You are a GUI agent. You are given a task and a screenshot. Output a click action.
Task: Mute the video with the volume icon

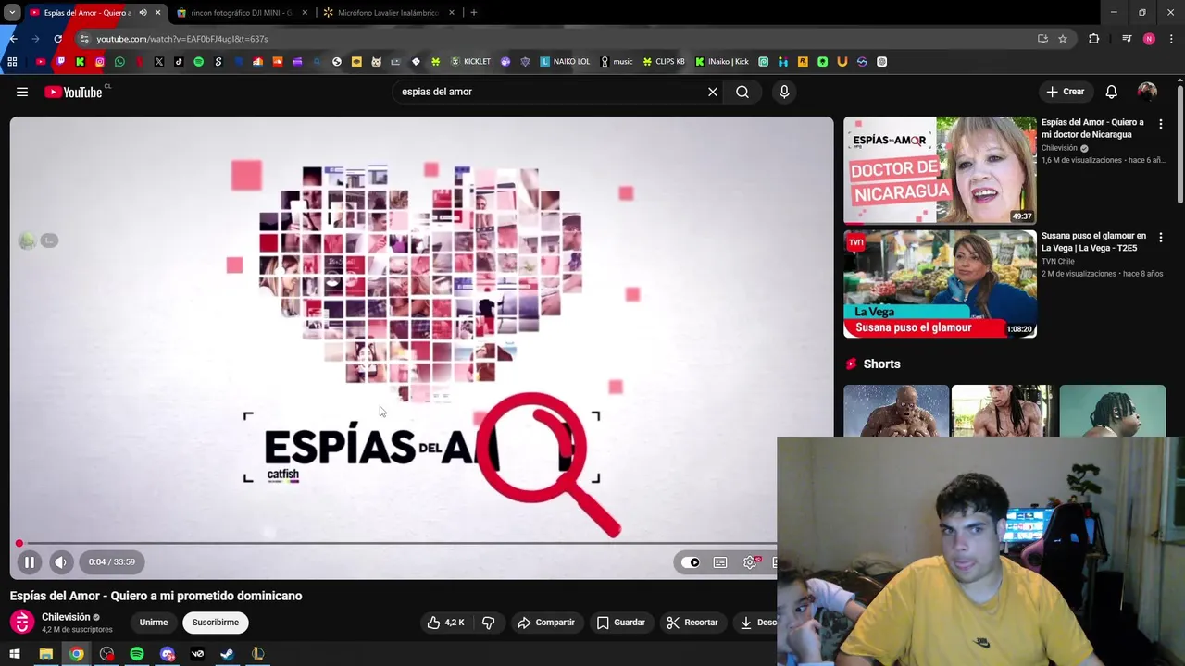point(60,561)
